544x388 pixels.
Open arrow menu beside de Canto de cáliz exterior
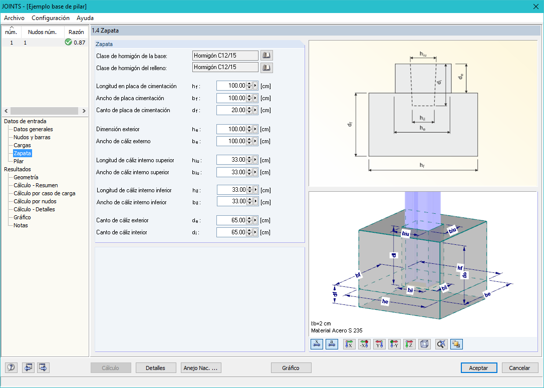[255, 220]
